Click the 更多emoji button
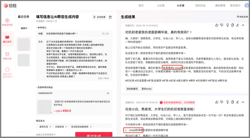 147,89
